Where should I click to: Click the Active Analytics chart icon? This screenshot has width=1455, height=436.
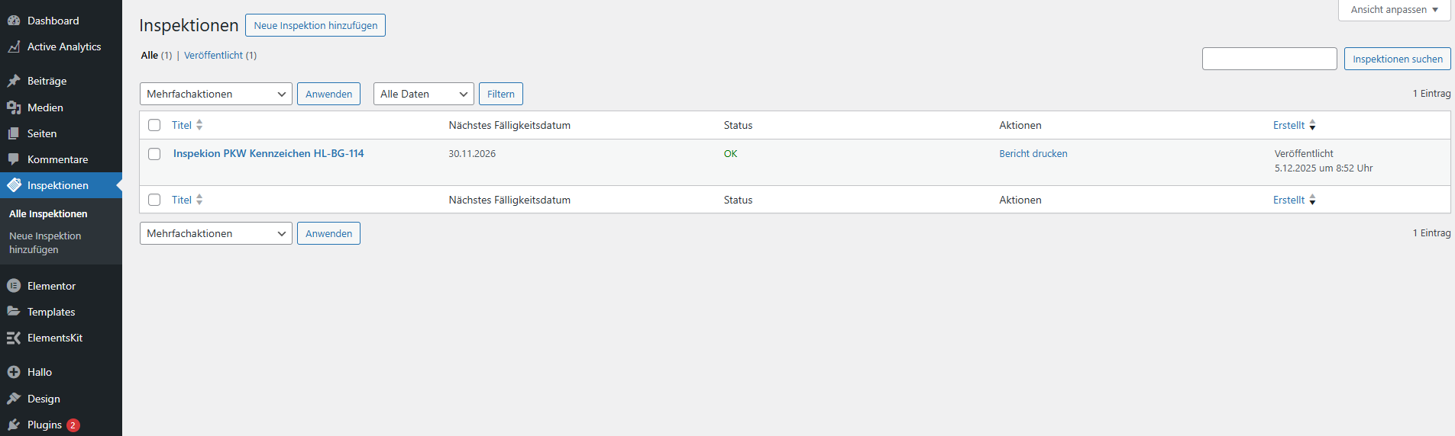pos(14,47)
